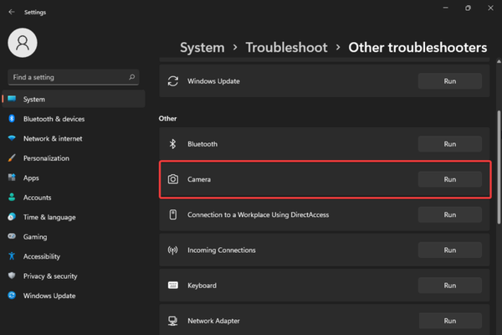Open Bluetooth & devices settings

pyautogui.click(x=54, y=119)
